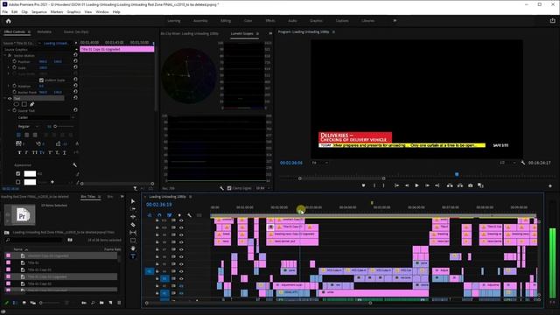Toggle Stroke checkbox in Appearance
Screen dimensions: 560x315
pyautogui.click(x=17, y=182)
